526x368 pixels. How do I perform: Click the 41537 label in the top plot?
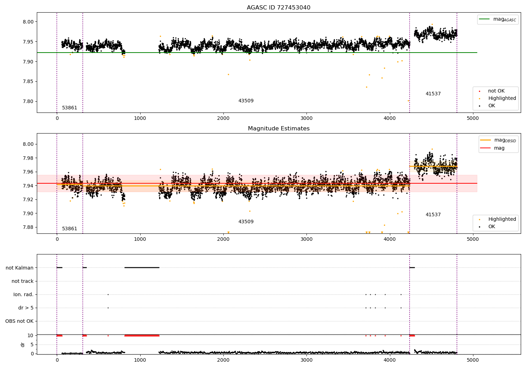(433, 94)
